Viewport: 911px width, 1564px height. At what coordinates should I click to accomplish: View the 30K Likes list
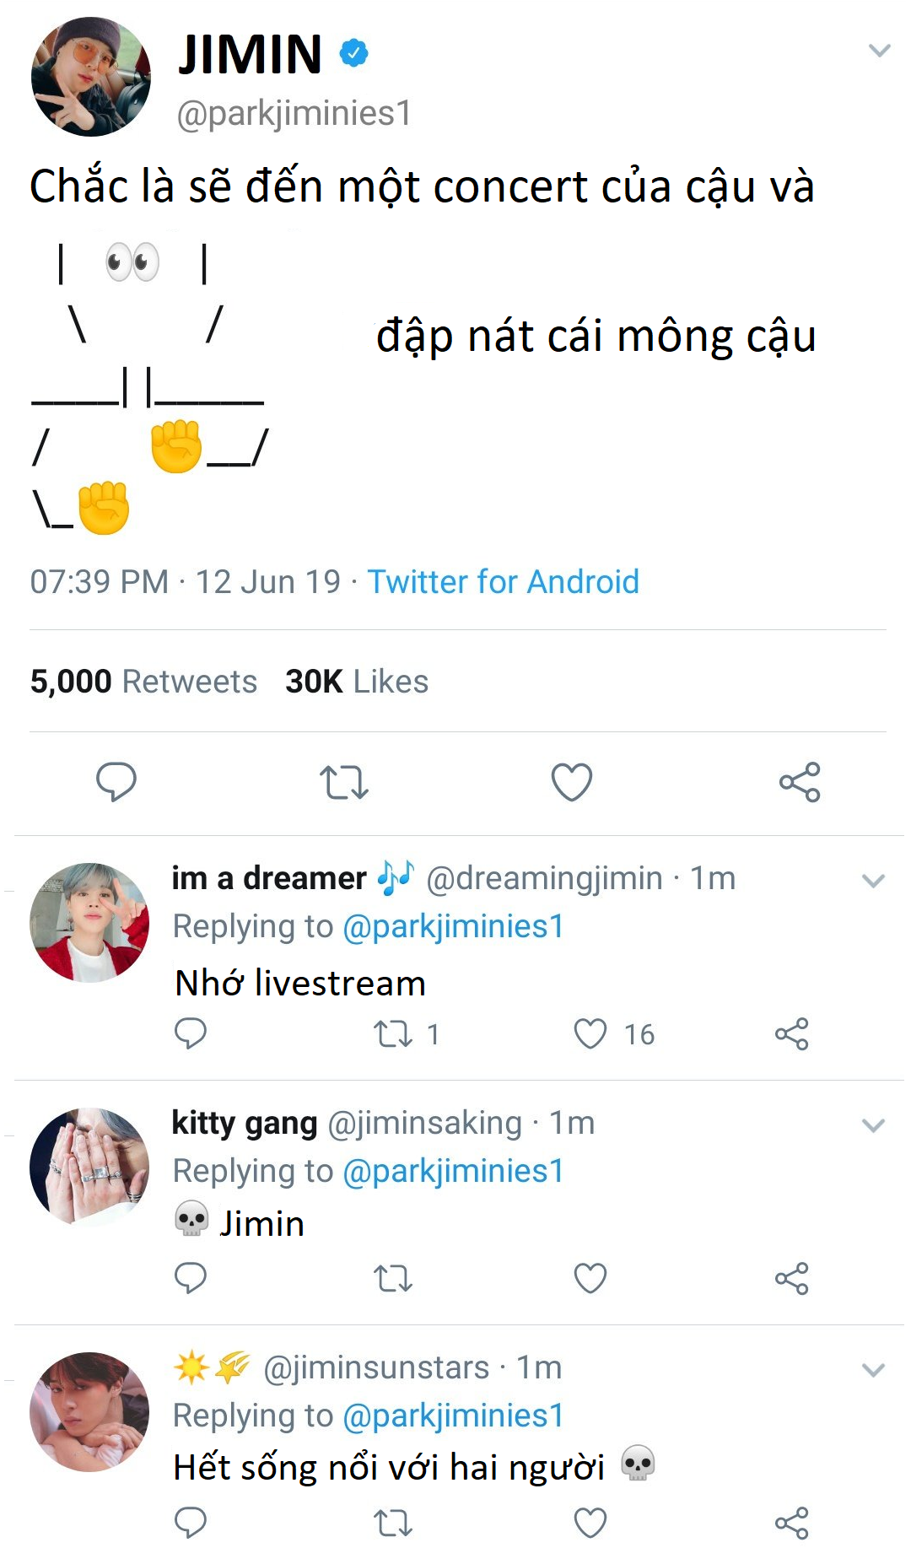pyautogui.click(x=357, y=682)
